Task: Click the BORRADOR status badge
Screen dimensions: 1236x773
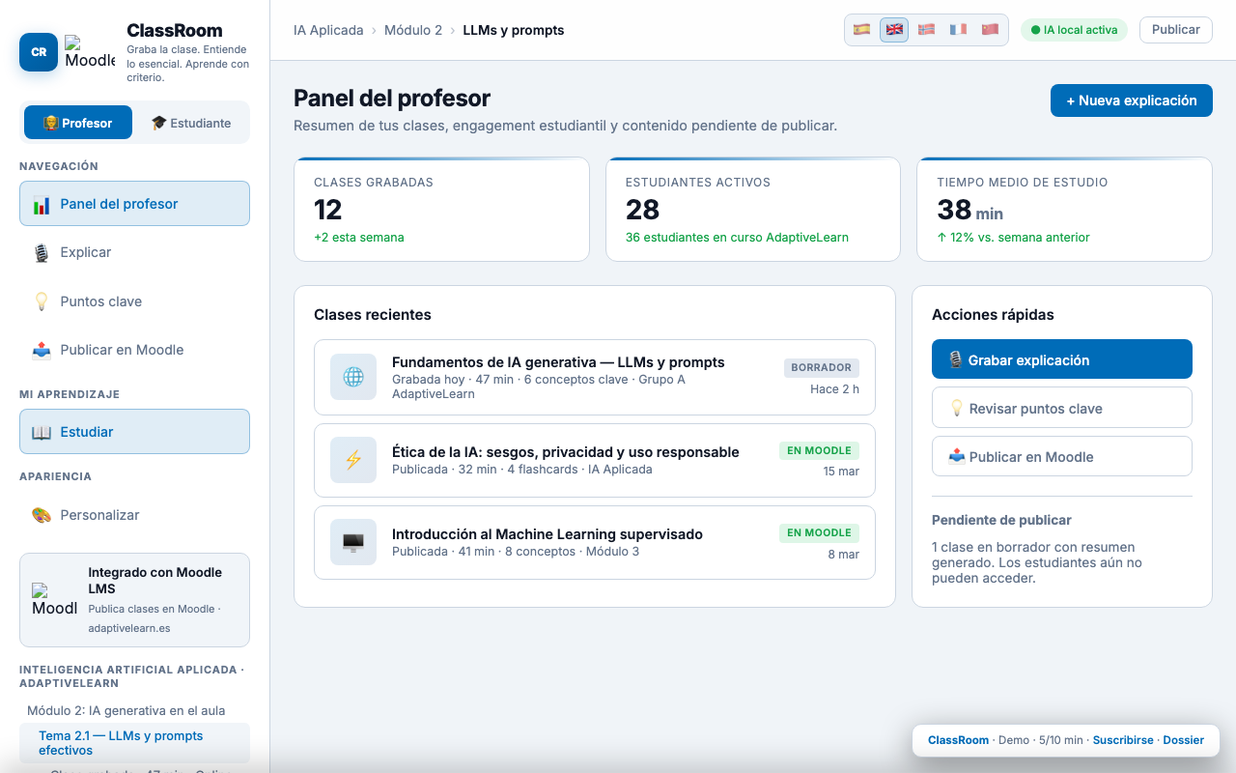Action: pyautogui.click(x=821, y=367)
